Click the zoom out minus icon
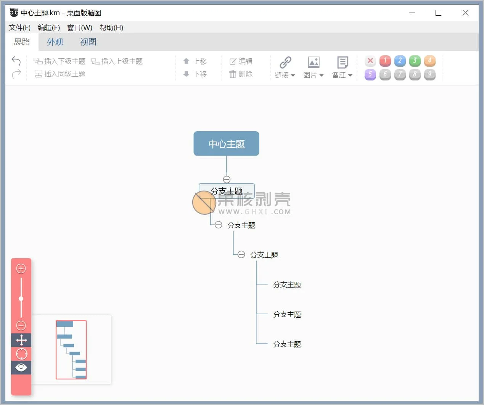The height and width of the screenshot is (405, 484). [x=21, y=326]
